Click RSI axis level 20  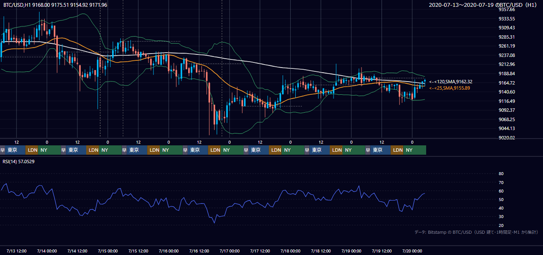point(501,225)
